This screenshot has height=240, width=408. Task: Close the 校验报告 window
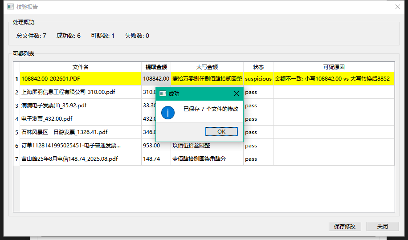[x=397, y=7]
